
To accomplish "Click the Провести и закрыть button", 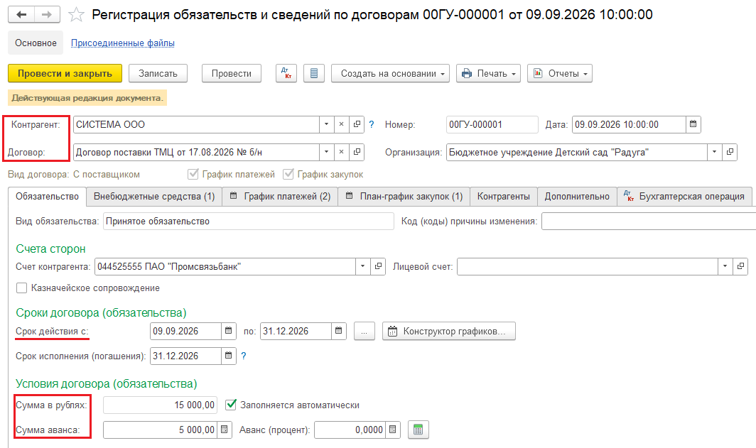I will click(65, 73).
